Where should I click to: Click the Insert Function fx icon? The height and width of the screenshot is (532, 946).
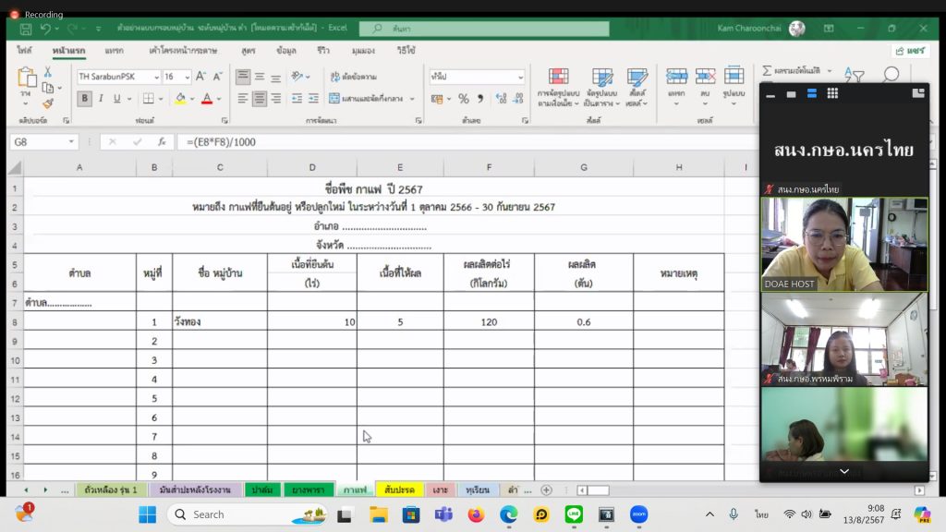click(x=161, y=142)
